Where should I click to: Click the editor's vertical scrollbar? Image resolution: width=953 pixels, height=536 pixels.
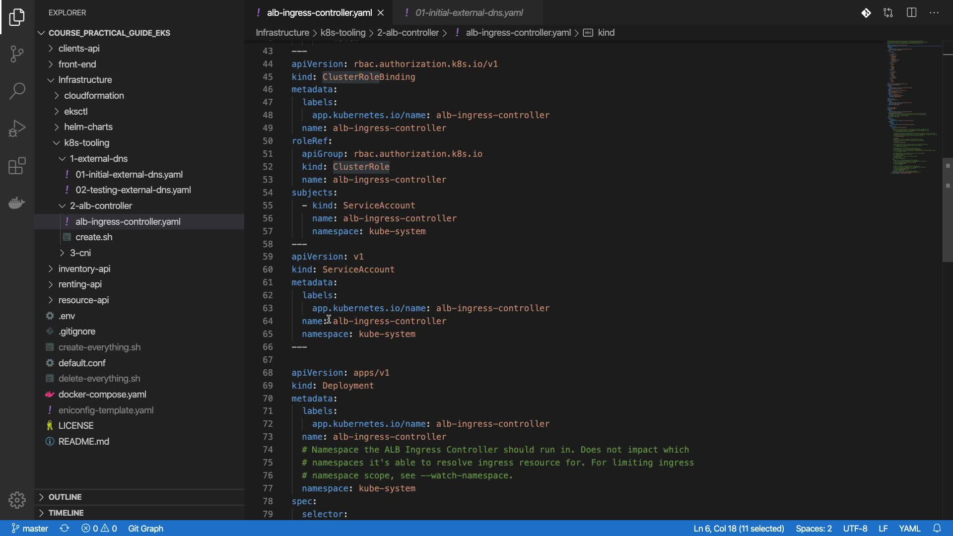(x=947, y=210)
